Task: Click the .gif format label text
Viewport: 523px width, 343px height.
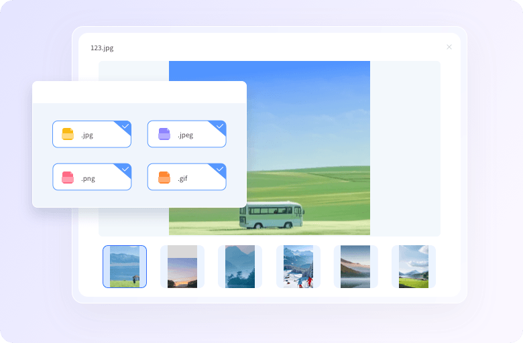Action: coord(183,178)
